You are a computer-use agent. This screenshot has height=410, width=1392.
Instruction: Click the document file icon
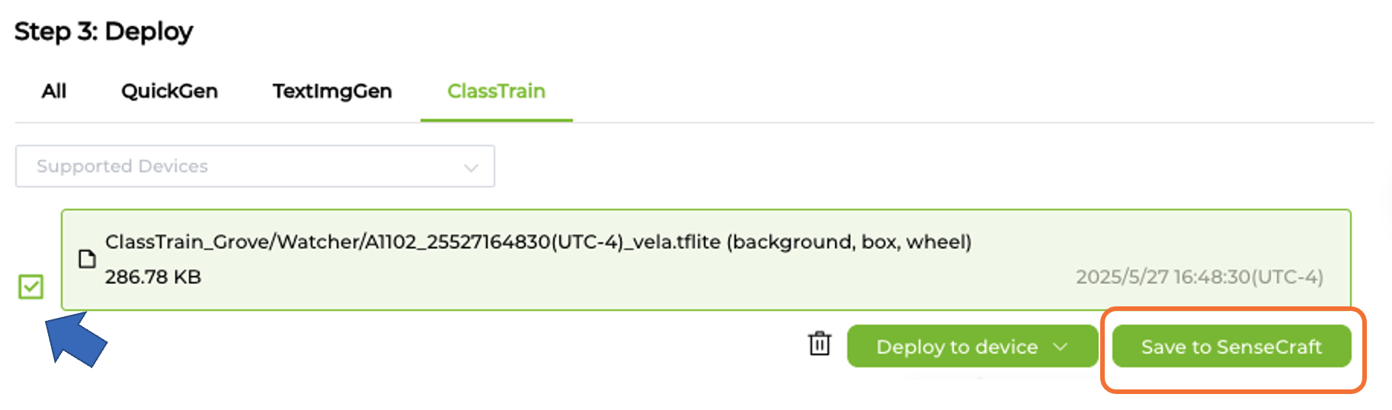(88, 259)
